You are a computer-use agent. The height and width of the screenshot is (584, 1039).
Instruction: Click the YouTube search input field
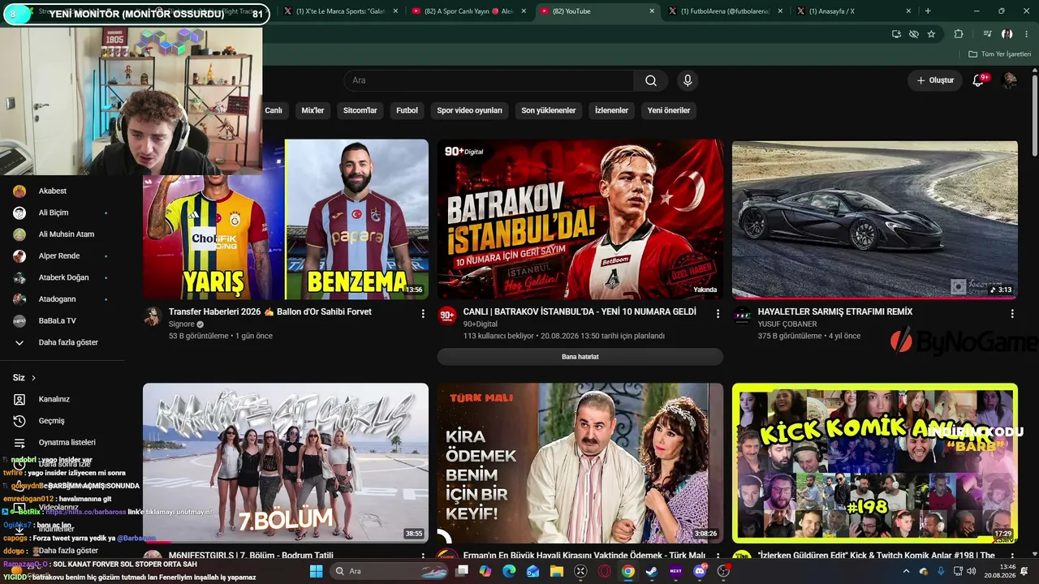(489, 80)
